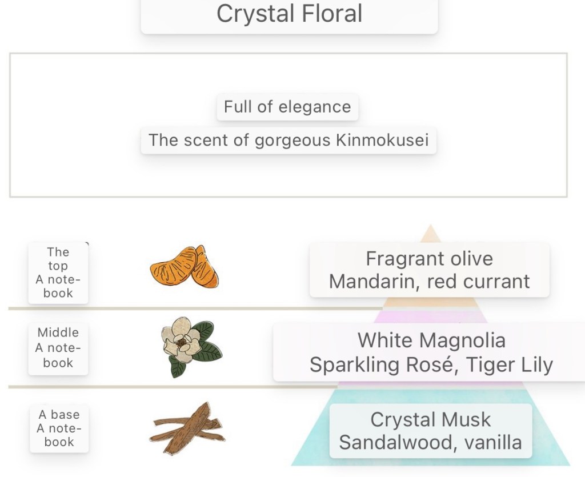Click the peach tip of the pyramid

click(x=430, y=234)
